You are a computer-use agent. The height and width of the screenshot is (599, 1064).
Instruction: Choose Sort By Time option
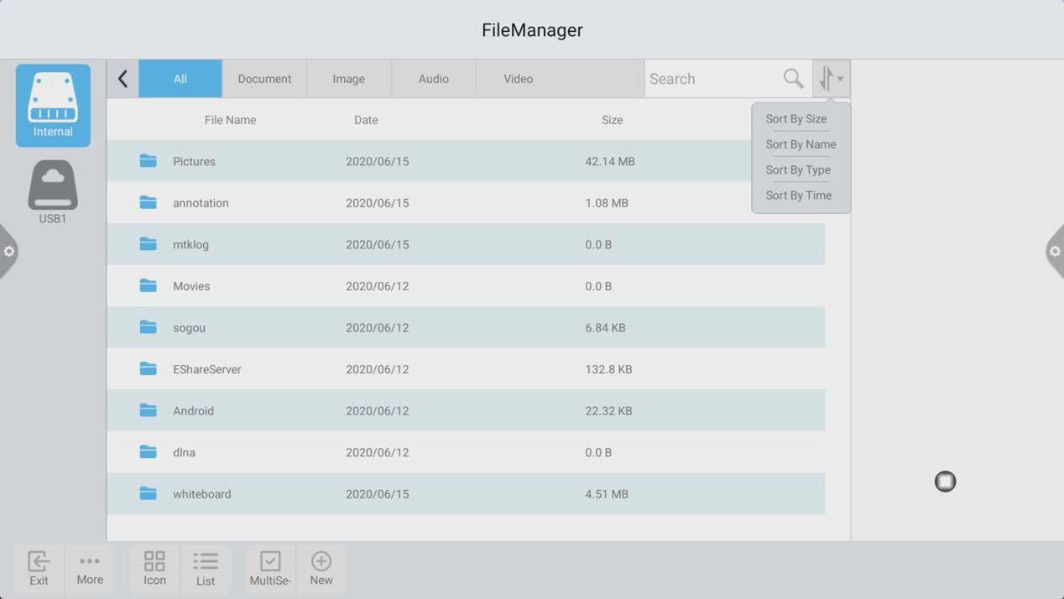click(x=798, y=195)
